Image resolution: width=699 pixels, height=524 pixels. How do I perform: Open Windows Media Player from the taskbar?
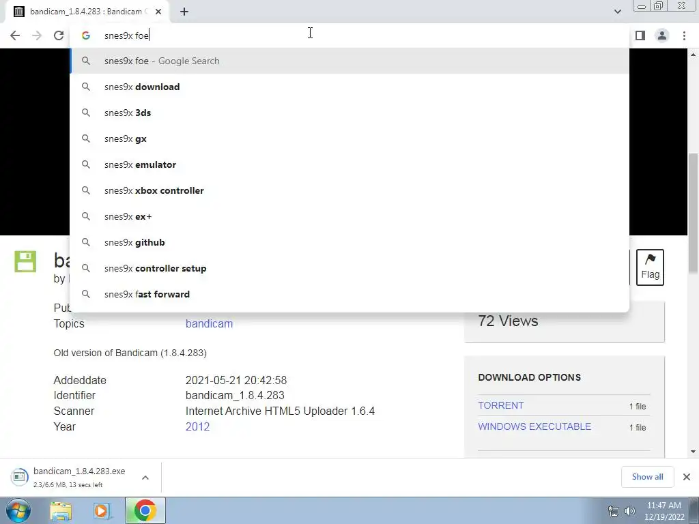click(x=102, y=510)
